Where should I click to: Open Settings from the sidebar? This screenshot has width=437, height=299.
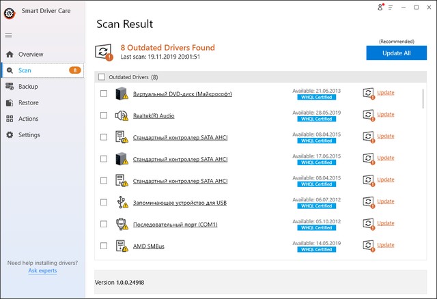(x=29, y=135)
